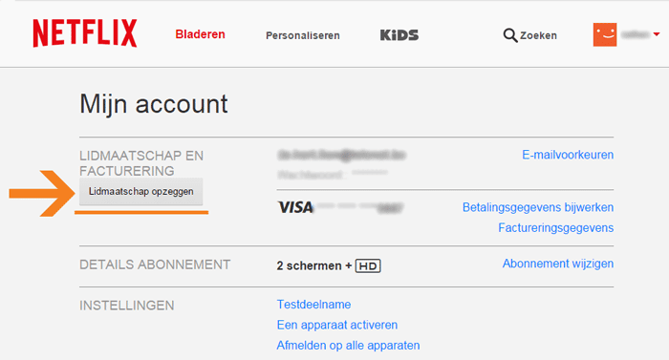Viewport: 669px width, 360px height.
Task: Click the Netflix logo
Action: (85, 33)
